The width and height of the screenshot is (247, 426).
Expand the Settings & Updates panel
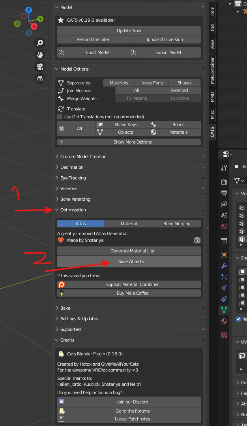(x=57, y=318)
